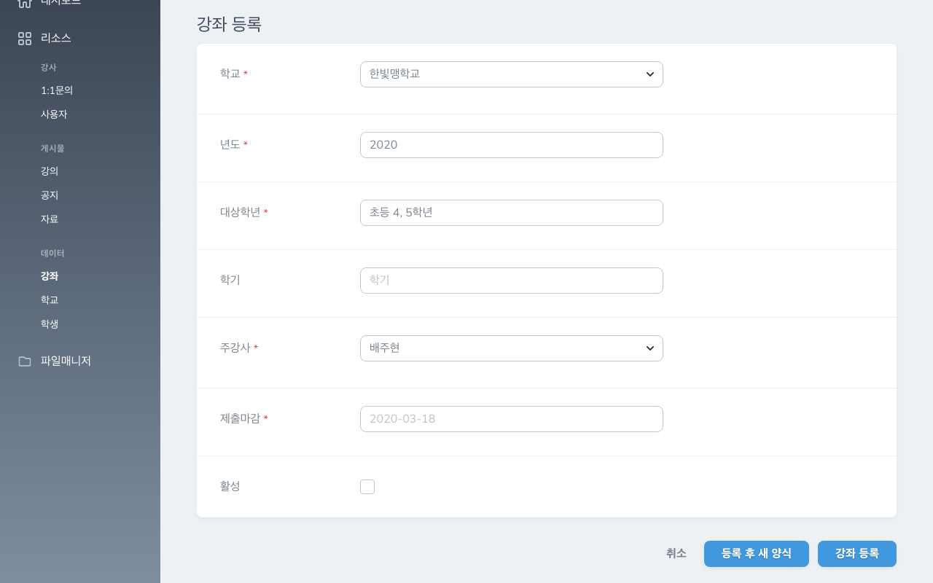Image resolution: width=933 pixels, height=583 pixels.
Task: Open the 제출마감 date picker field
Action: [511, 419]
